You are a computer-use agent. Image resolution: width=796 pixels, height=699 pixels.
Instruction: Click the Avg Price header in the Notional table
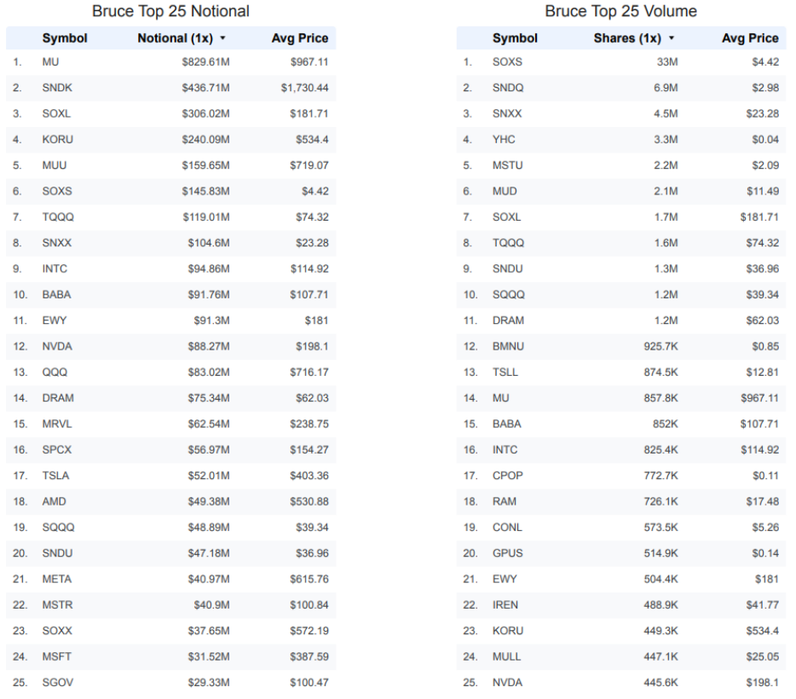[299, 38]
